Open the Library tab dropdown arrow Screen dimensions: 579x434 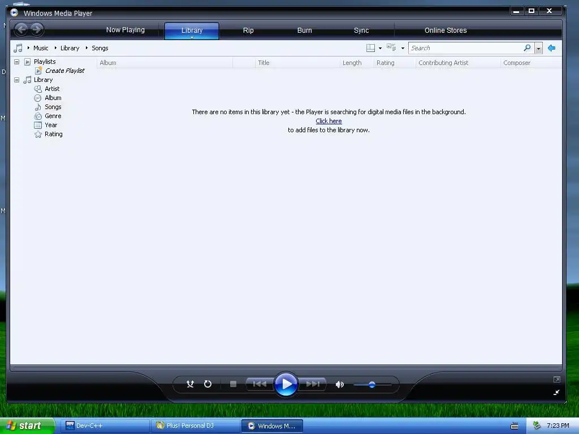(192, 37)
